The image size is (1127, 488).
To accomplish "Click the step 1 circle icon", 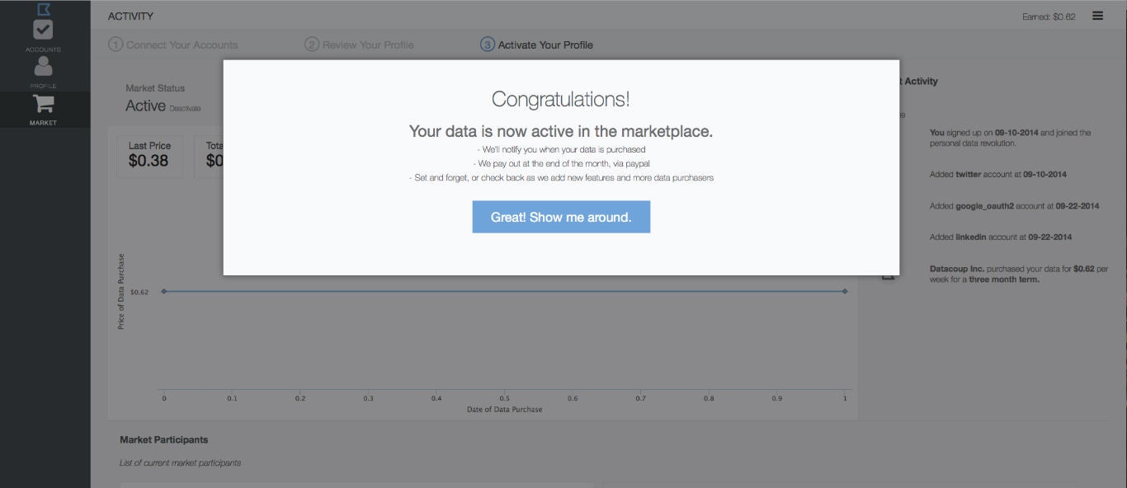I will coord(116,45).
